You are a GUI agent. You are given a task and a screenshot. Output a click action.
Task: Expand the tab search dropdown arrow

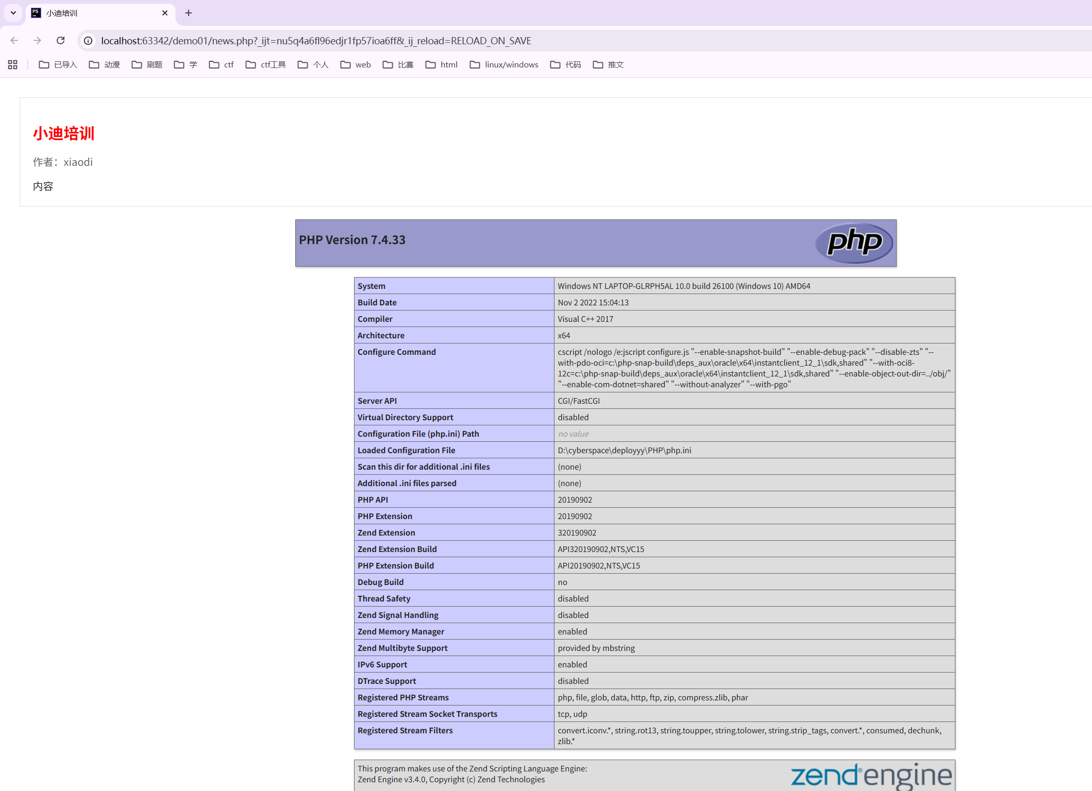click(13, 13)
